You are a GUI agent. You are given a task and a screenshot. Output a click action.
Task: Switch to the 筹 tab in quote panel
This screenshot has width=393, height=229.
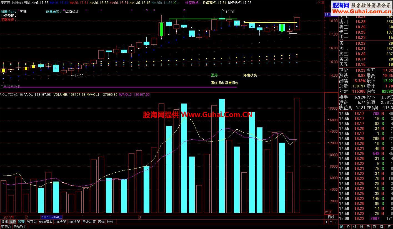pyautogui.click(x=389, y=227)
